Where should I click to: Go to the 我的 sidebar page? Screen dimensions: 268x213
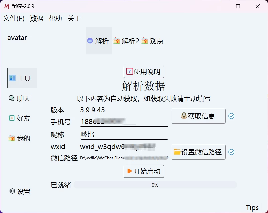[x=19, y=138]
